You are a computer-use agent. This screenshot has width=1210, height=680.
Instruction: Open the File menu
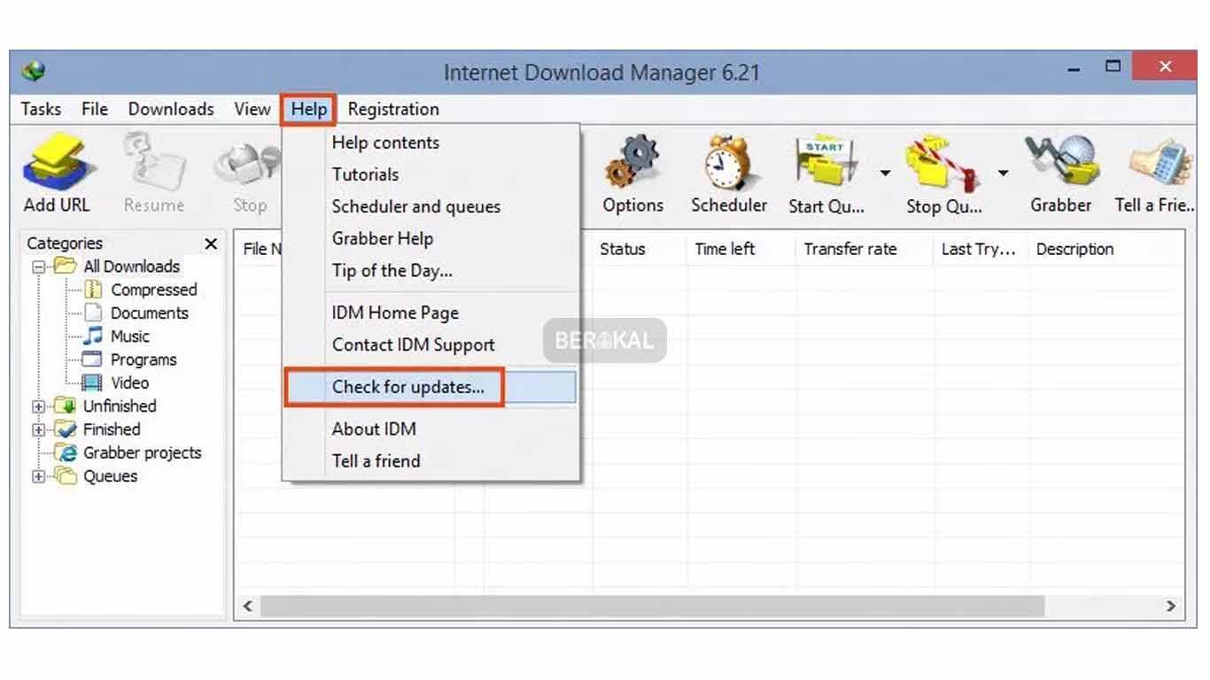tap(95, 109)
